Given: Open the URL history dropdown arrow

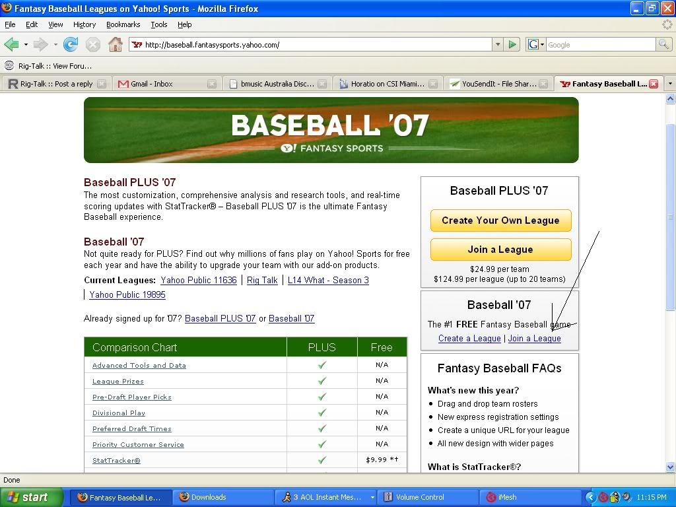Looking at the screenshot, I should [498, 44].
